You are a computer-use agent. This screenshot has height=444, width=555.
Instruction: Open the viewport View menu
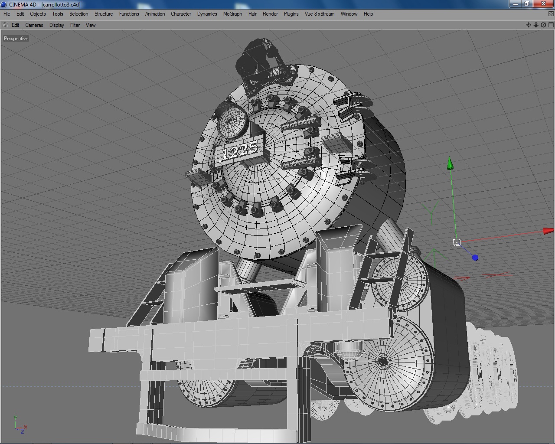click(91, 25)
